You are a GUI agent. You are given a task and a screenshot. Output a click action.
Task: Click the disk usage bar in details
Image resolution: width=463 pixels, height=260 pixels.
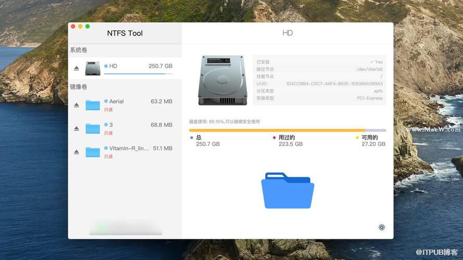pos(287,131)
